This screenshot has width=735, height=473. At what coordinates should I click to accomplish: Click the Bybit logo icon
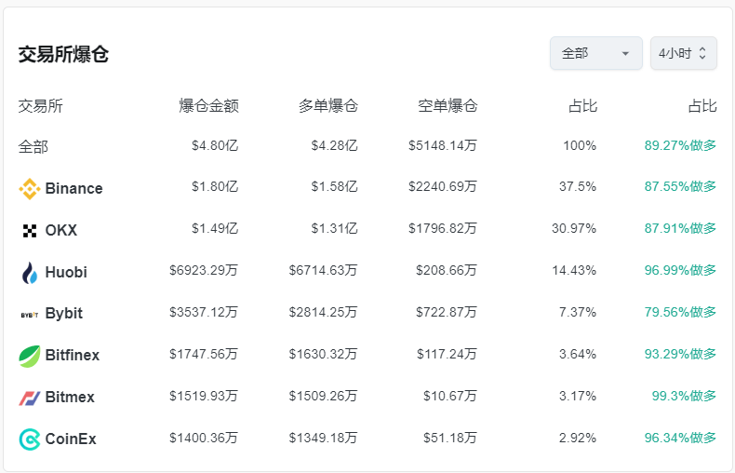click(x=30, y=314)
